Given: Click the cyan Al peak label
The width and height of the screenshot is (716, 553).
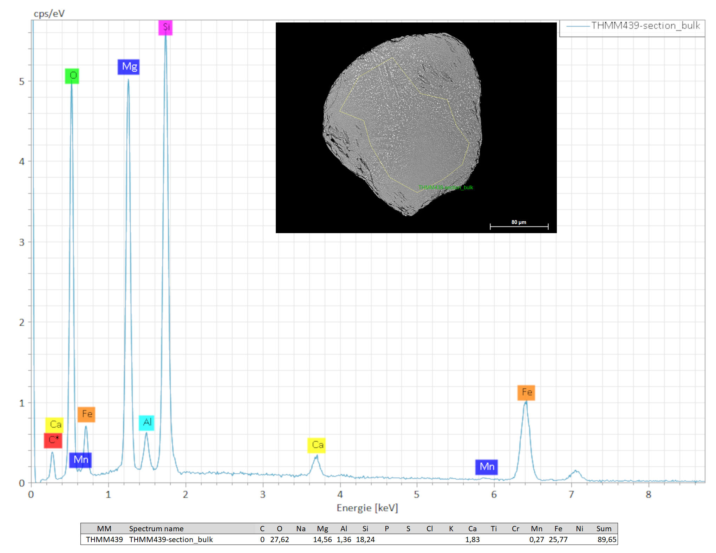Looking at the screenshot, I should coord(147,422).
